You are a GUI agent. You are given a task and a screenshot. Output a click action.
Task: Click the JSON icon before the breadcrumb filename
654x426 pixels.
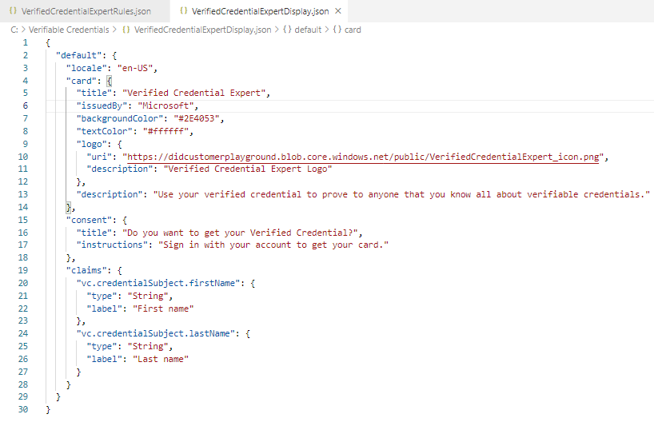[126, 30]
